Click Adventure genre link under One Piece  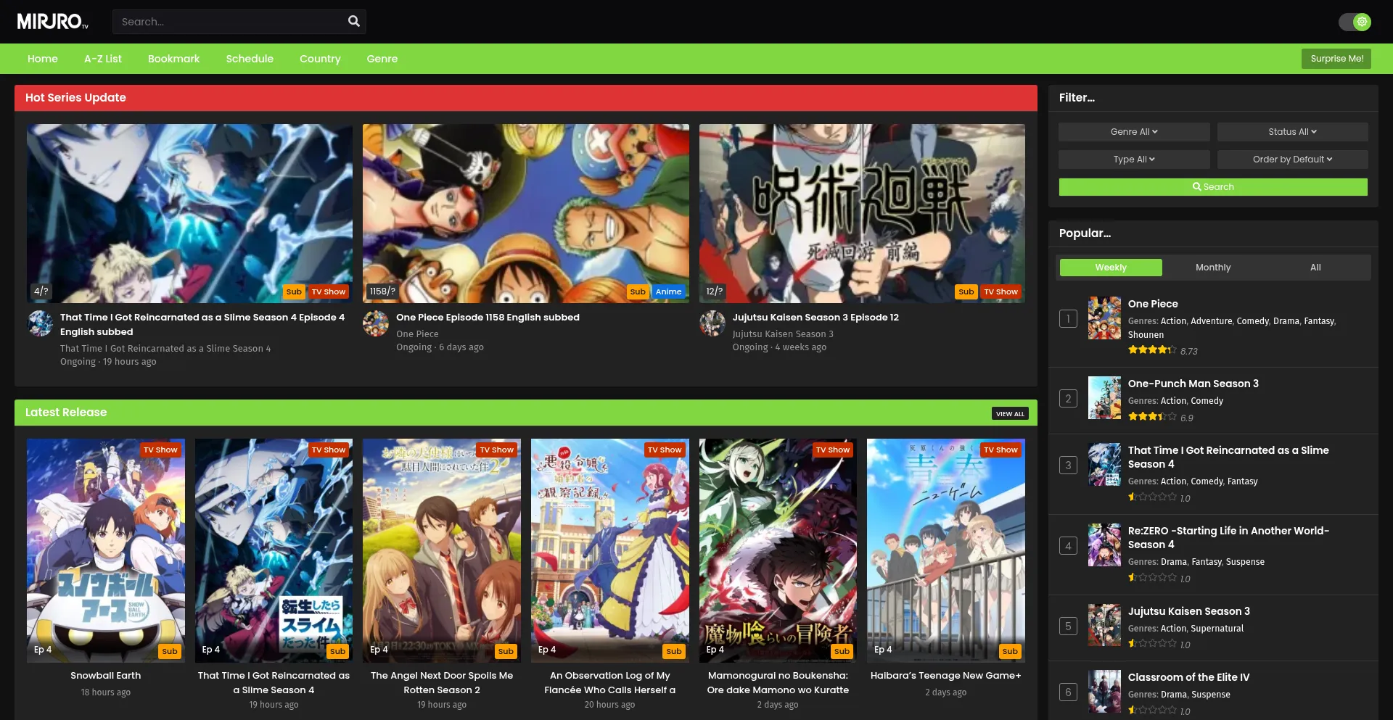coord(1212,321)
